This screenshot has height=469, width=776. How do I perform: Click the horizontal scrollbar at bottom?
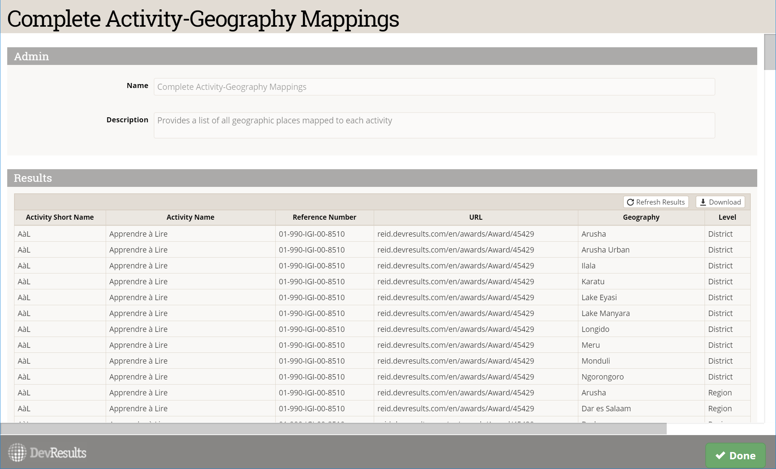(333, 429)
